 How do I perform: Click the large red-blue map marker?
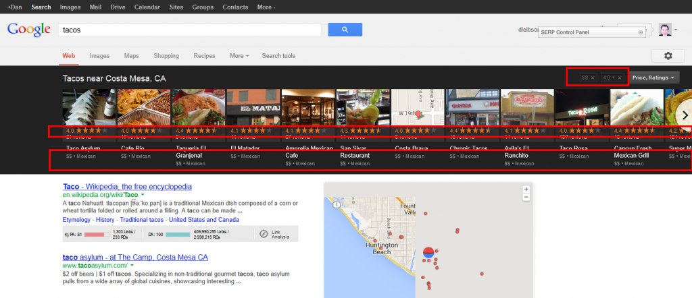(428, 254)
